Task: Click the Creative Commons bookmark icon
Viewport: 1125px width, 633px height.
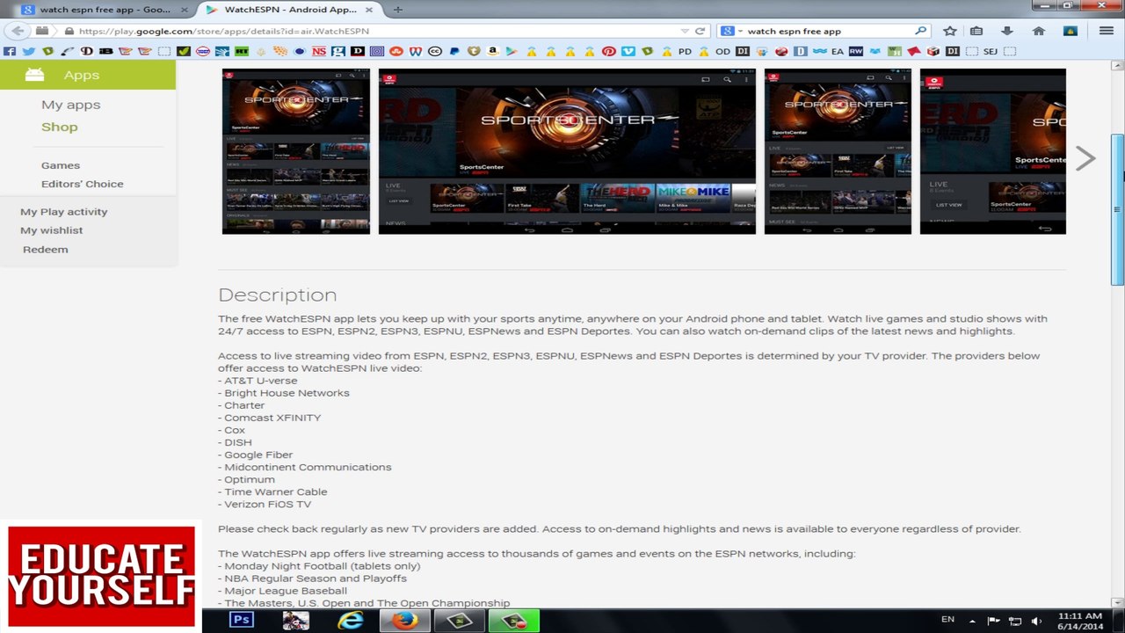Action: [435, 51]
